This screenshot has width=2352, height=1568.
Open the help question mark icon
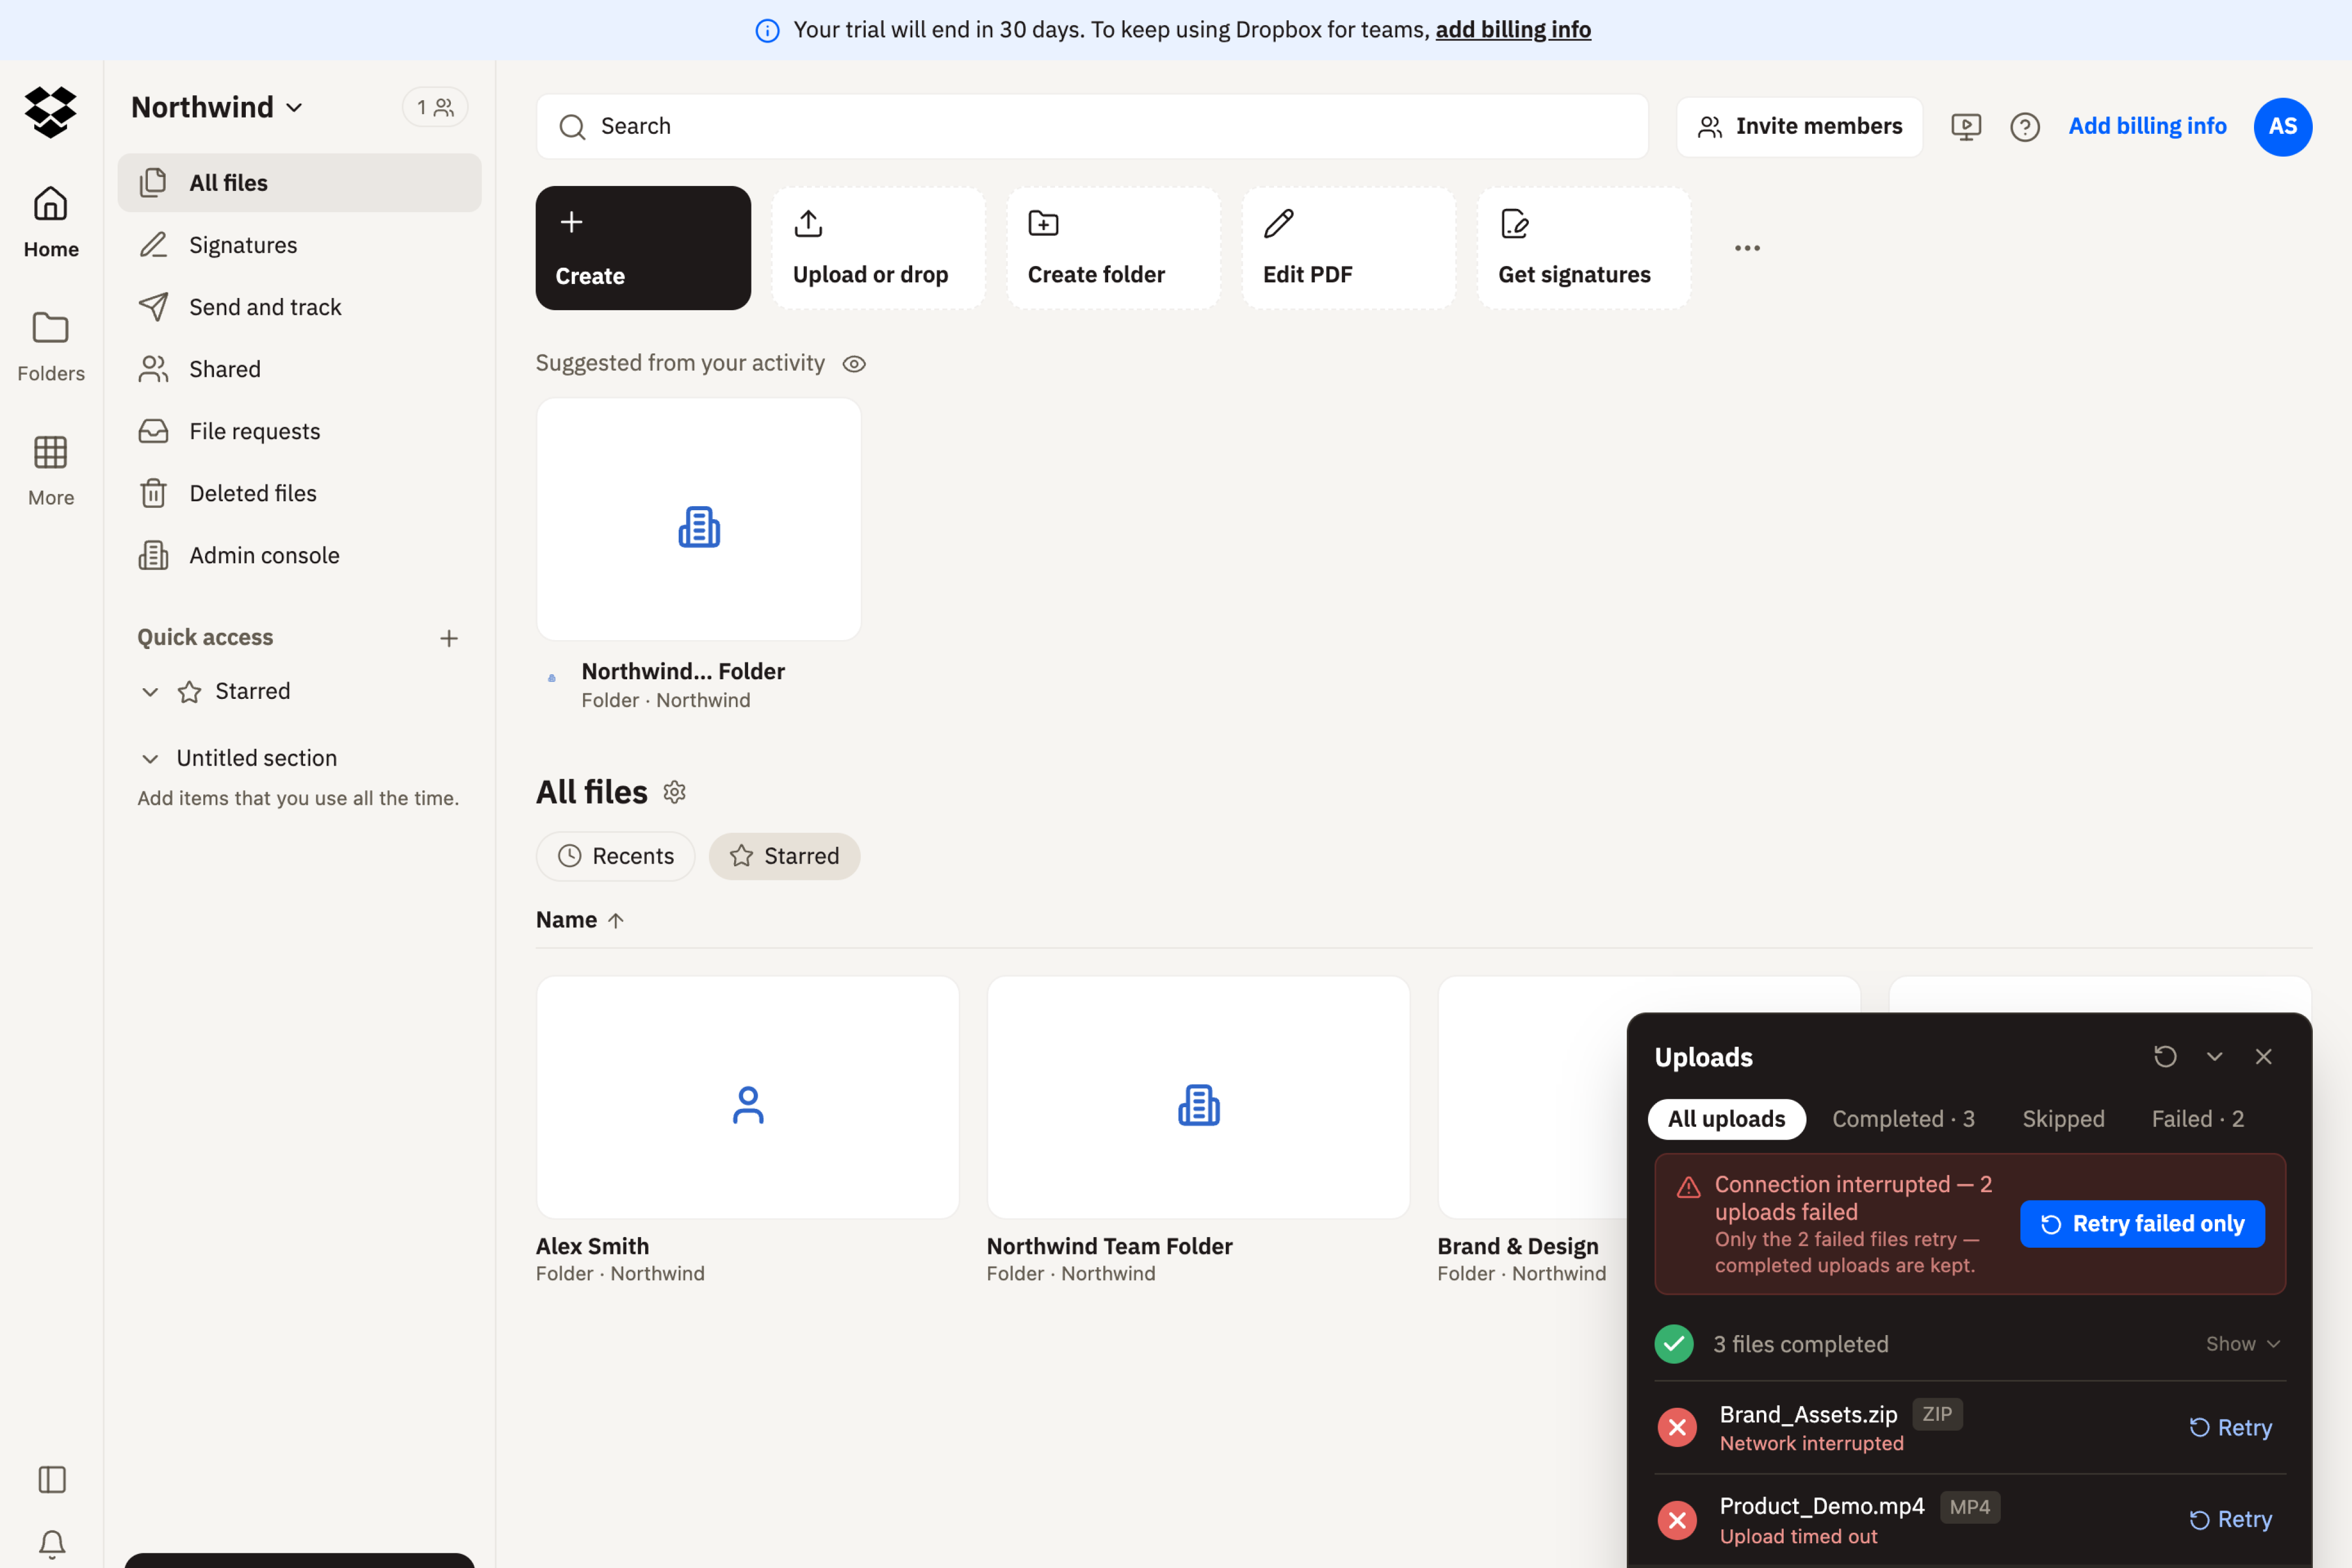[x=2025, y=127]
